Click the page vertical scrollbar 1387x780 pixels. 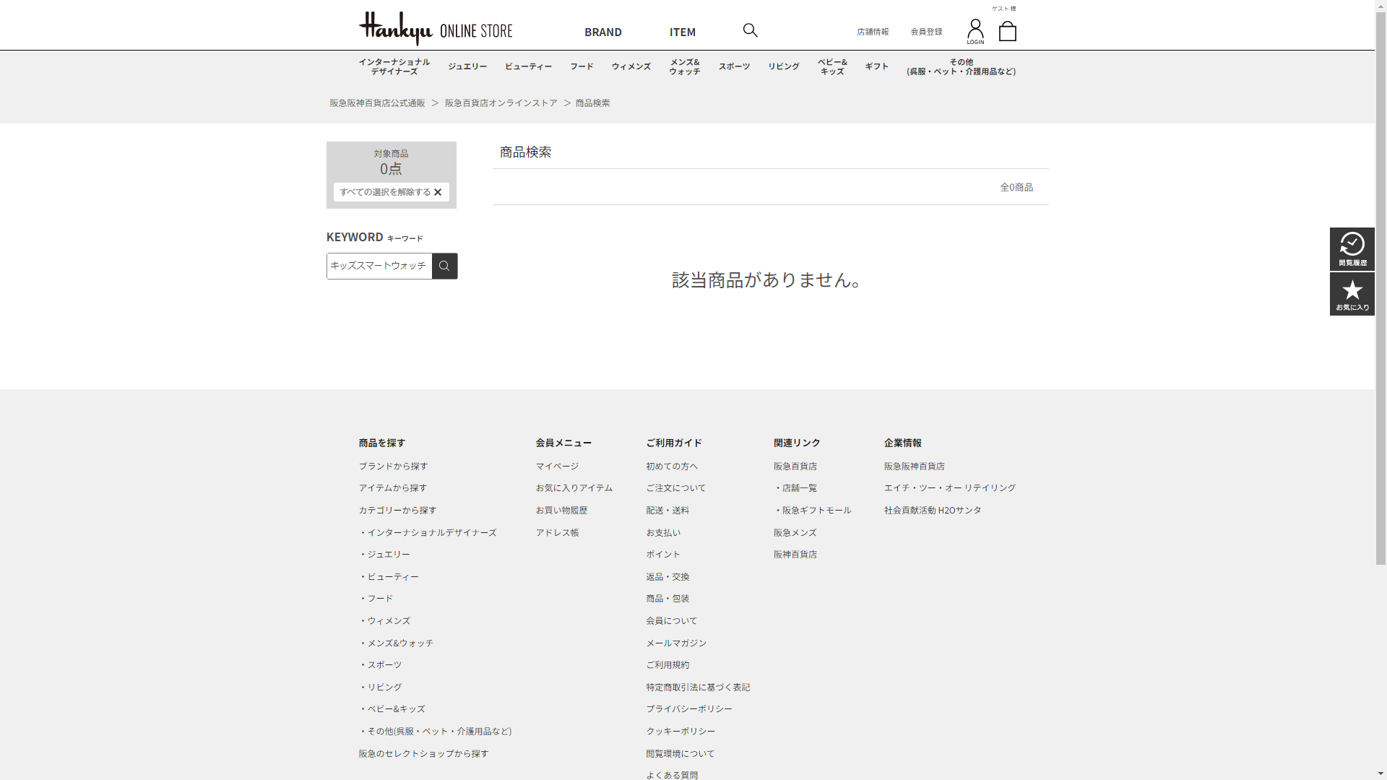click(x=1380, y=289)
